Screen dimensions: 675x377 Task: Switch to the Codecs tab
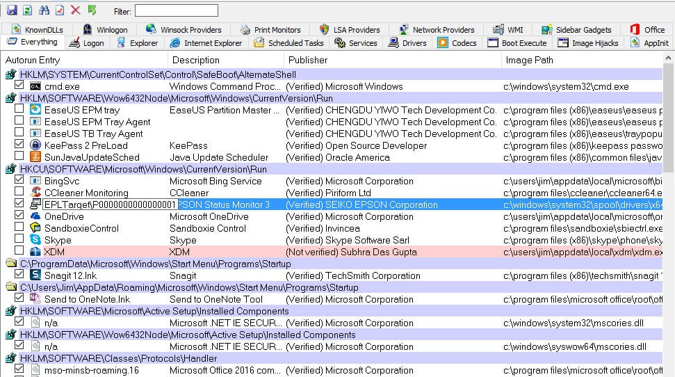(457, 43)
